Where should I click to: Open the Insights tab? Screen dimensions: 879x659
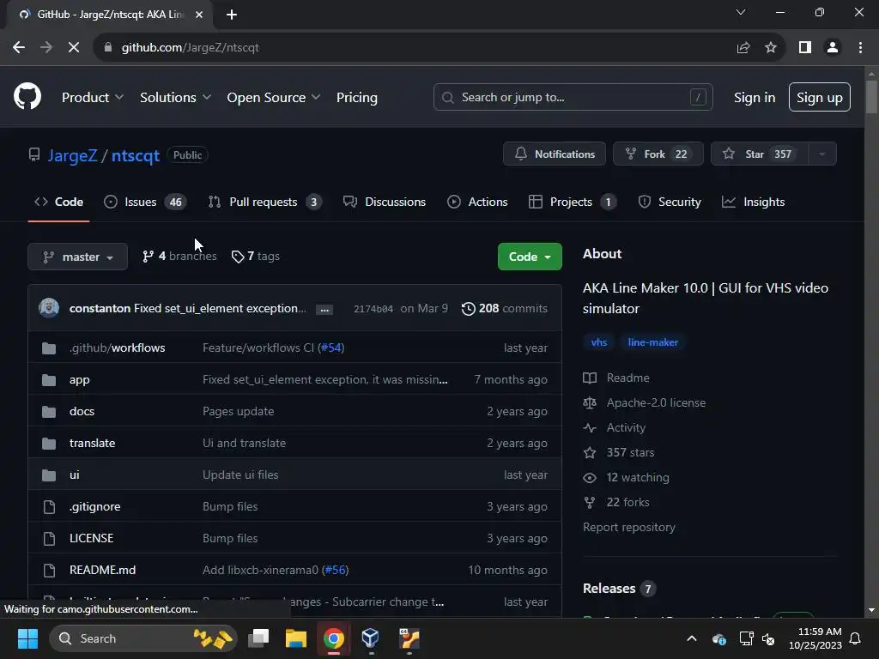tap(753, 202)
